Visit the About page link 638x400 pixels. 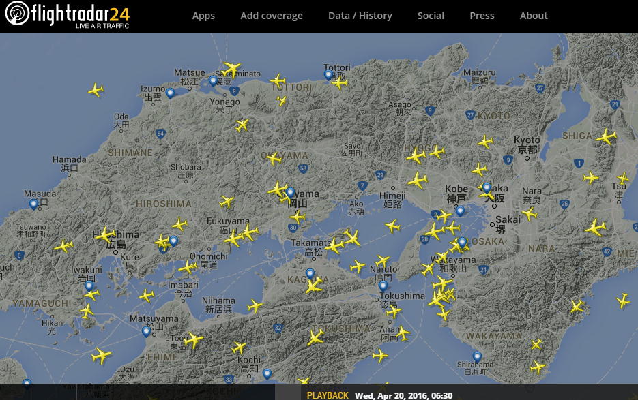pyautogui.click(x=533, y=16)
